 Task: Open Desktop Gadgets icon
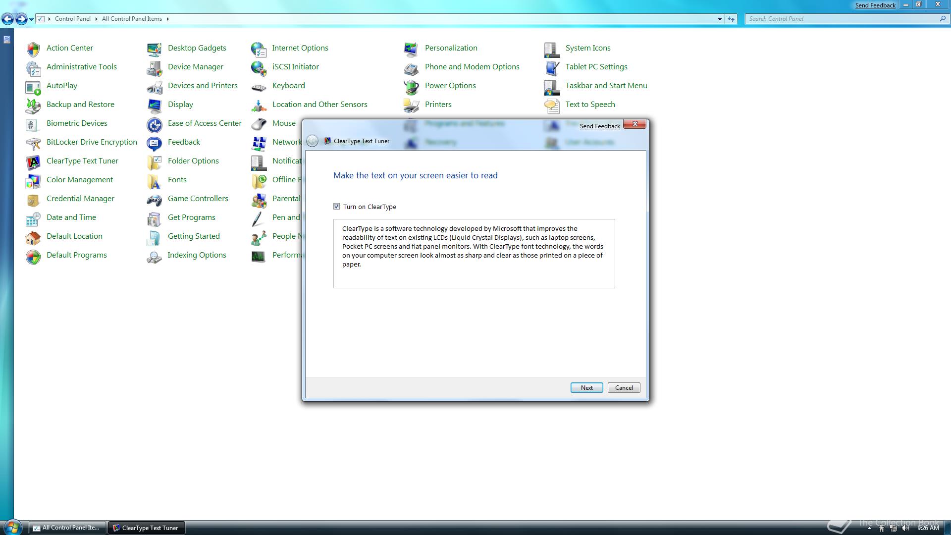coord(155,49)
